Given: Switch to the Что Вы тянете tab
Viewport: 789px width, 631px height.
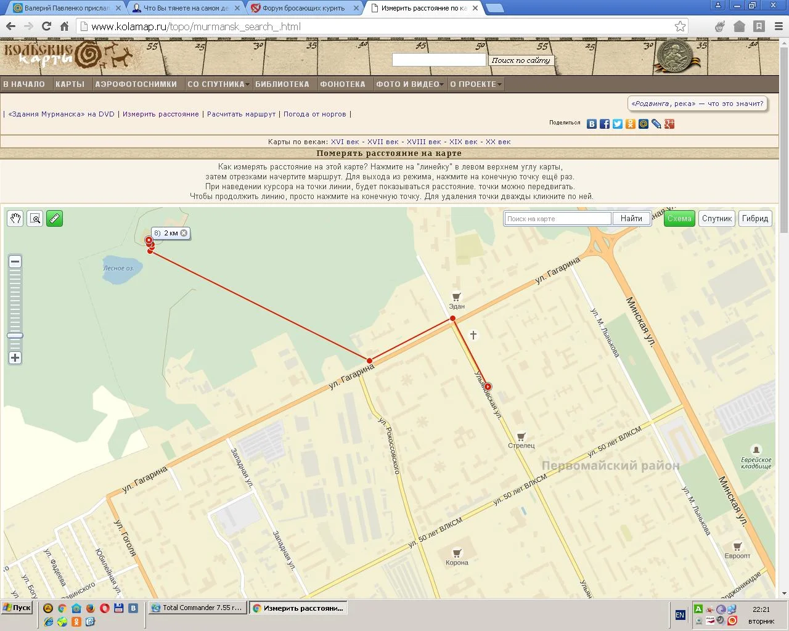Looking at the screenshot, I should pos(186,8).
